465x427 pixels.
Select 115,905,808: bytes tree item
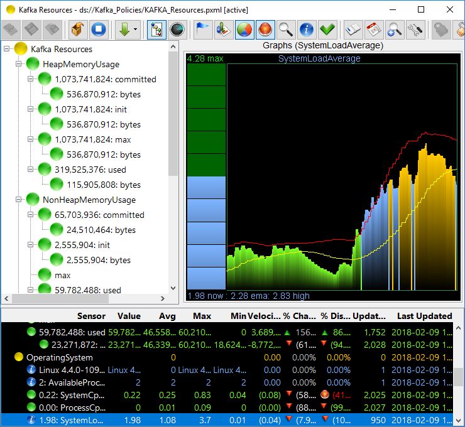104,185
